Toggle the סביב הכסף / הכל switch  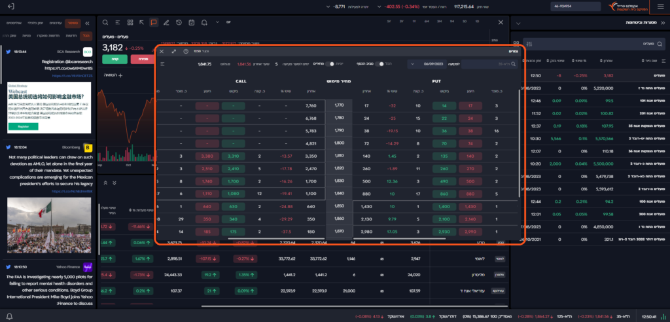(x=379, y=64)
